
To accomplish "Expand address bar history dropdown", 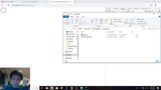I will point(143,29).
